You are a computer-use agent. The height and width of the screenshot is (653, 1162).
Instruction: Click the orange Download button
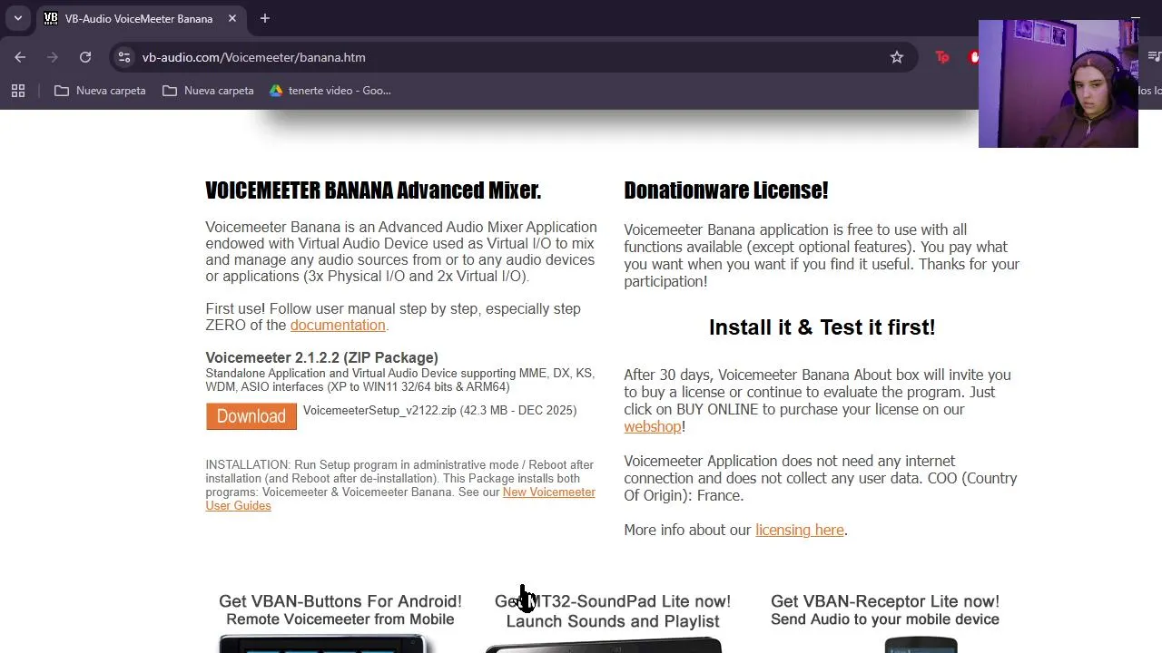pos(251,416)
